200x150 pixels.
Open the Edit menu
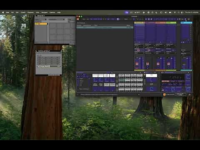pos(17,12)
